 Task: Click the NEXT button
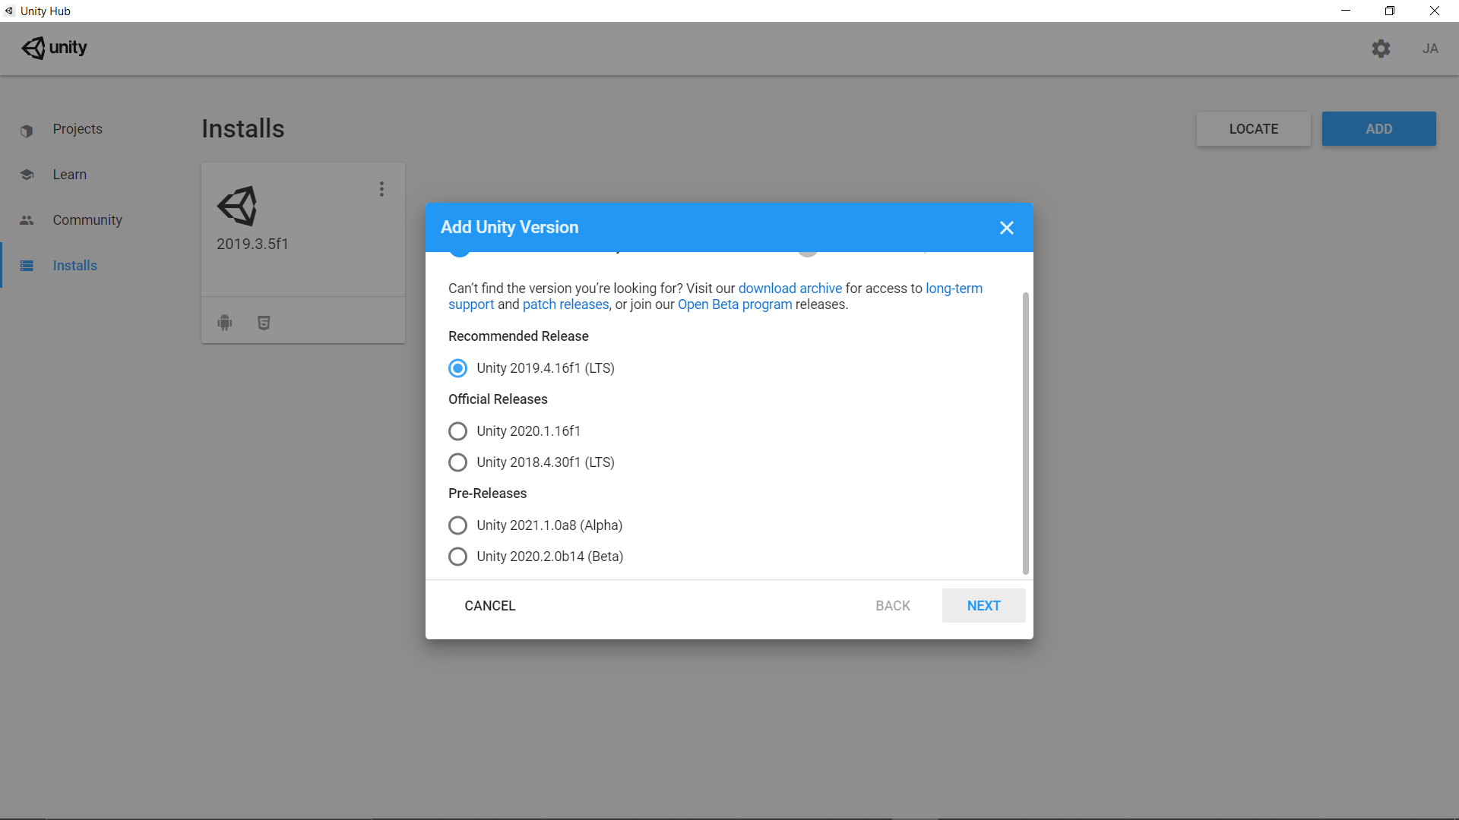click(x=983, y=606)
